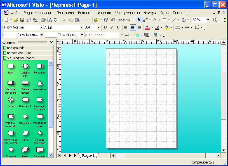Save the drawing with the floppy disk icon
This screenshot has height=166, width=228.
[22, 20]
